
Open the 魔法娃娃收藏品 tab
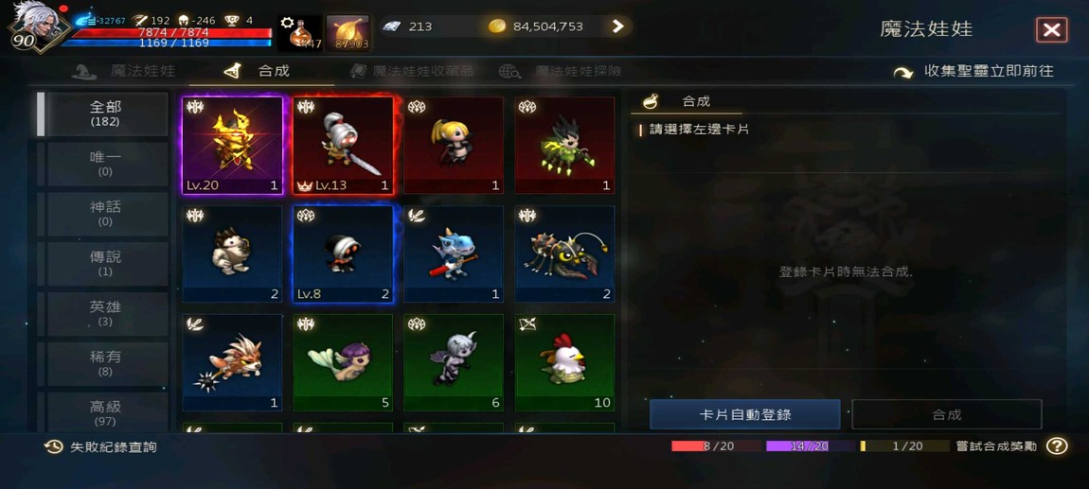(411, 71)
